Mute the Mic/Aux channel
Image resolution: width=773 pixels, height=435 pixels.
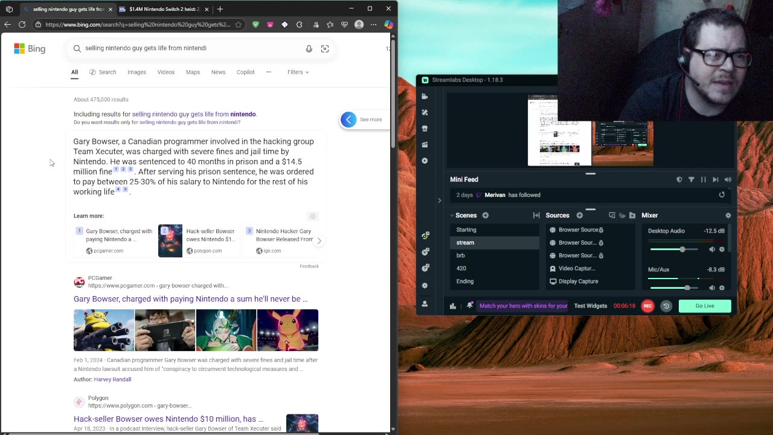712,288
